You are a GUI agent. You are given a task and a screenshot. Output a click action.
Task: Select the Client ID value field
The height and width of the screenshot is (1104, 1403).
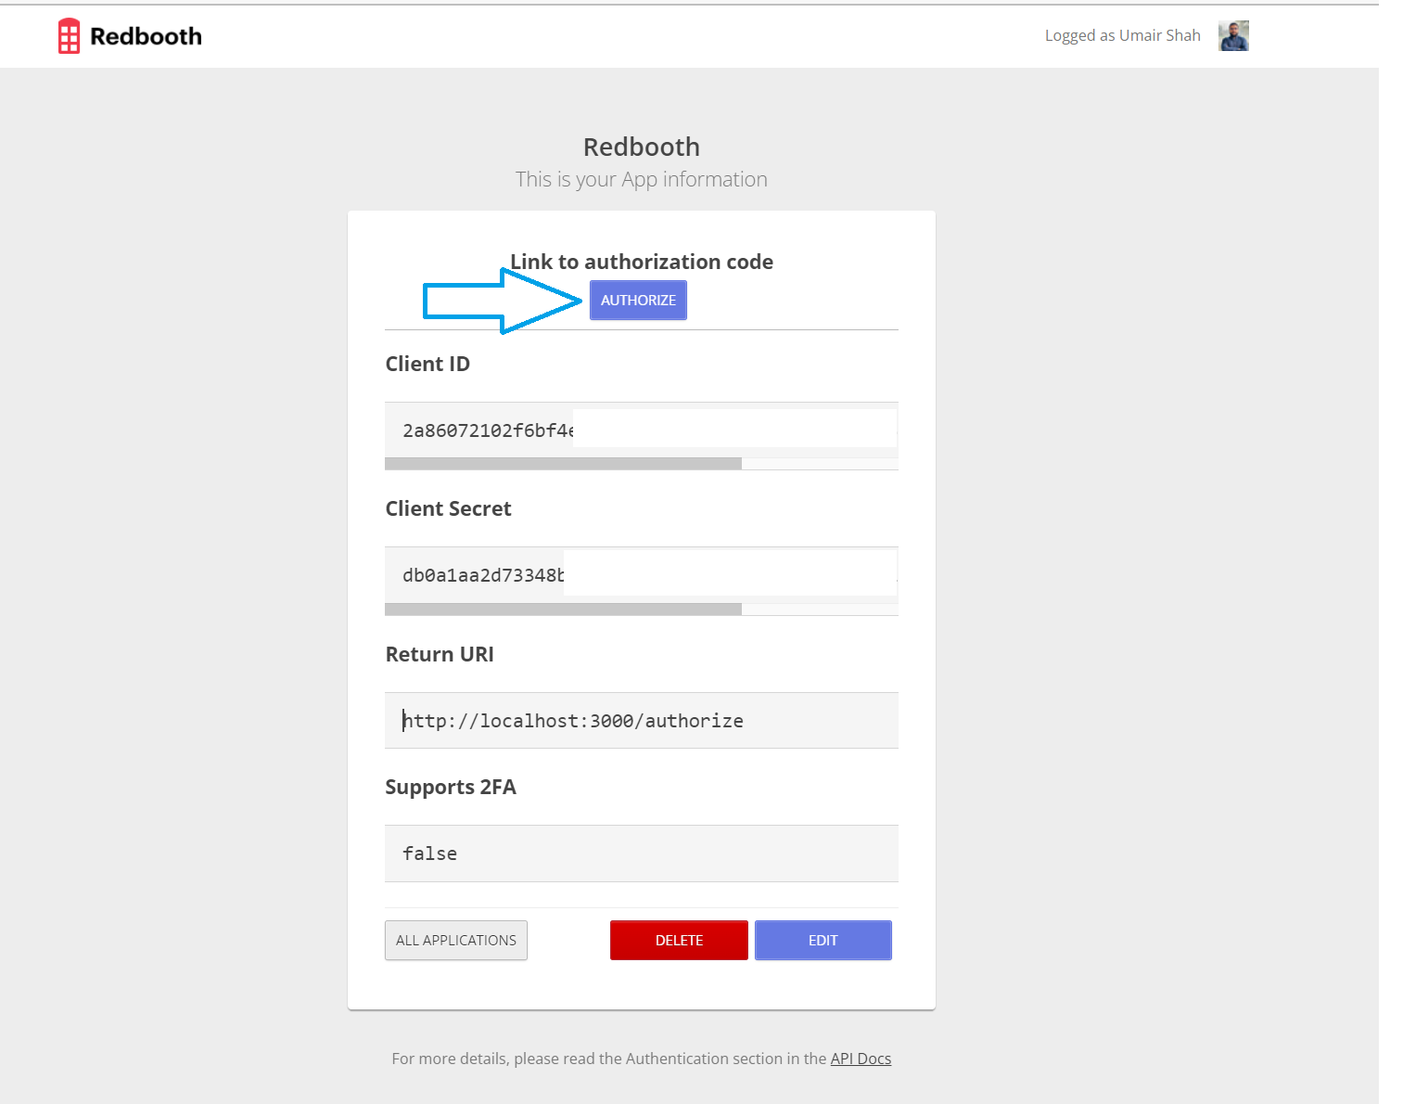click(x=640, y=429)
